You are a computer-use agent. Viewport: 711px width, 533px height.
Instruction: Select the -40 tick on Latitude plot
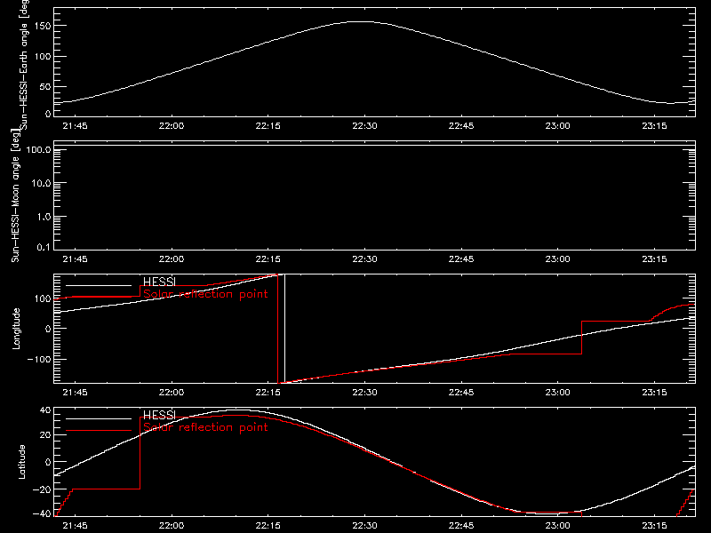[x=42, y=514]
